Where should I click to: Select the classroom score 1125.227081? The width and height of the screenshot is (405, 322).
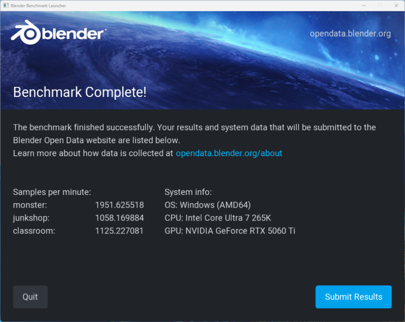[x=119, y=231]
